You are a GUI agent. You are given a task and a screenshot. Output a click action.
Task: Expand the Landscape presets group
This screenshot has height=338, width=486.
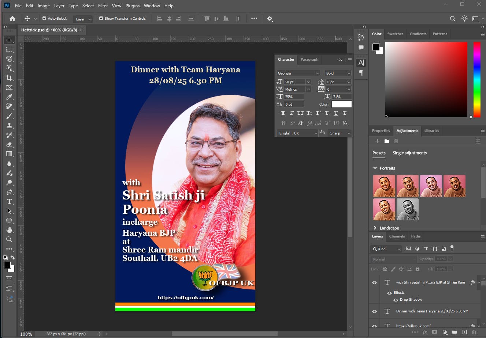coord(375,228)
